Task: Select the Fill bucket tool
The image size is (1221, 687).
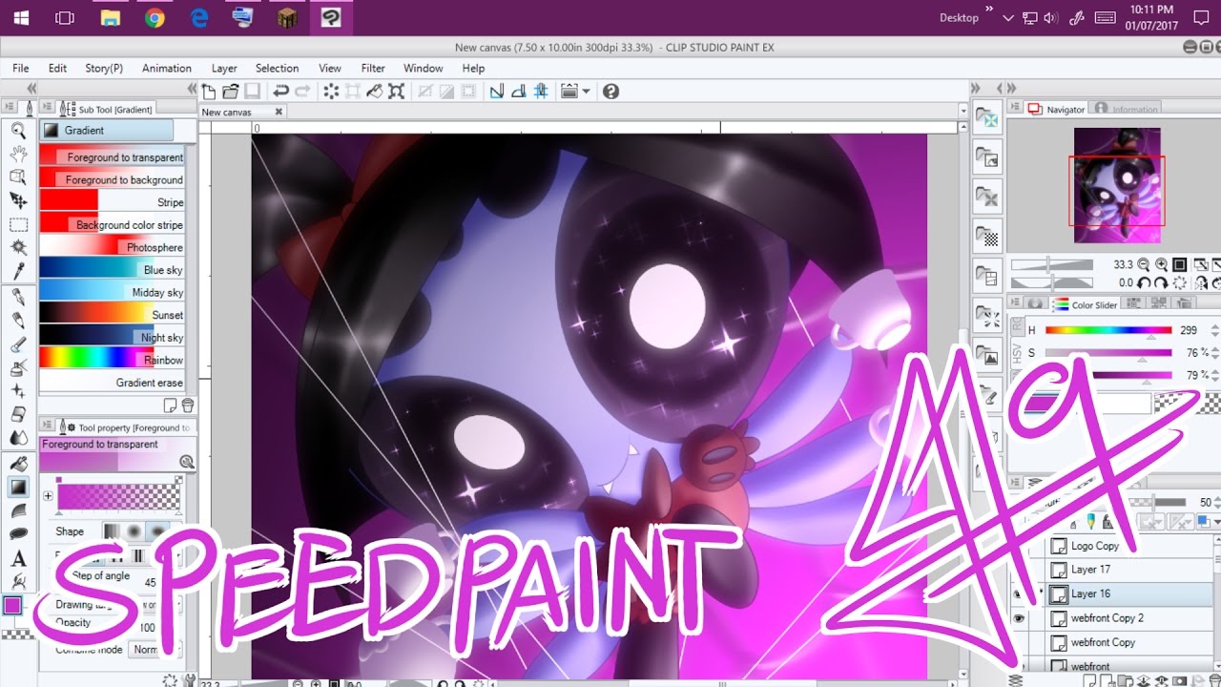Action: click(x=18, y=464)
